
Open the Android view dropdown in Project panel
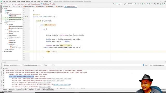pos(6,6)
